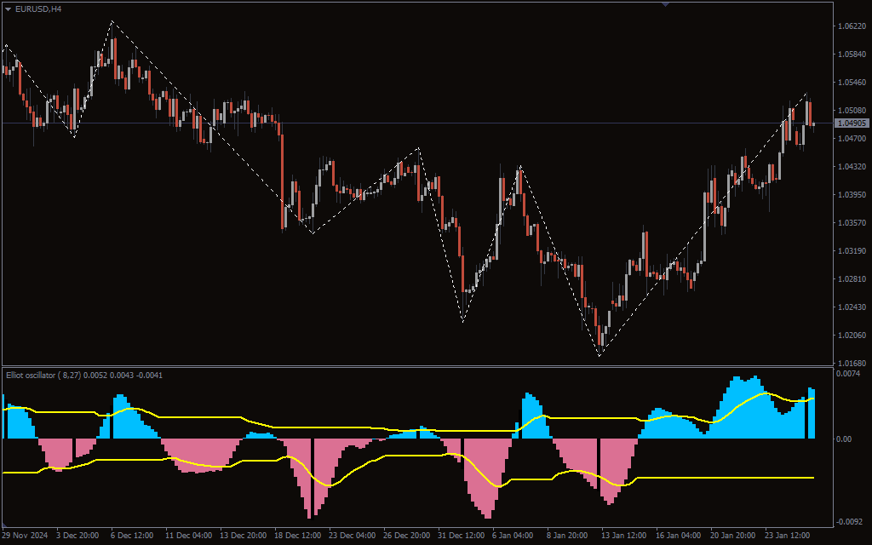Click the 0.0074 oscillator scale value
The width and height of the screenshot is (872, 545).
tap(849, 374)
